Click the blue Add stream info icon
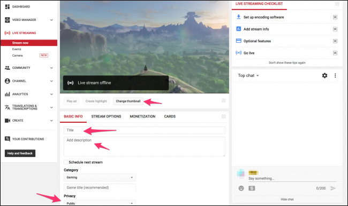 [x=239, y=29]
